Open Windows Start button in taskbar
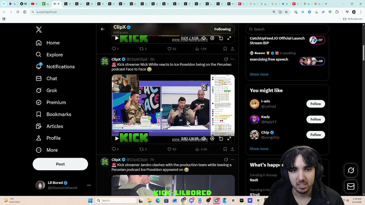 coord(90,200)
